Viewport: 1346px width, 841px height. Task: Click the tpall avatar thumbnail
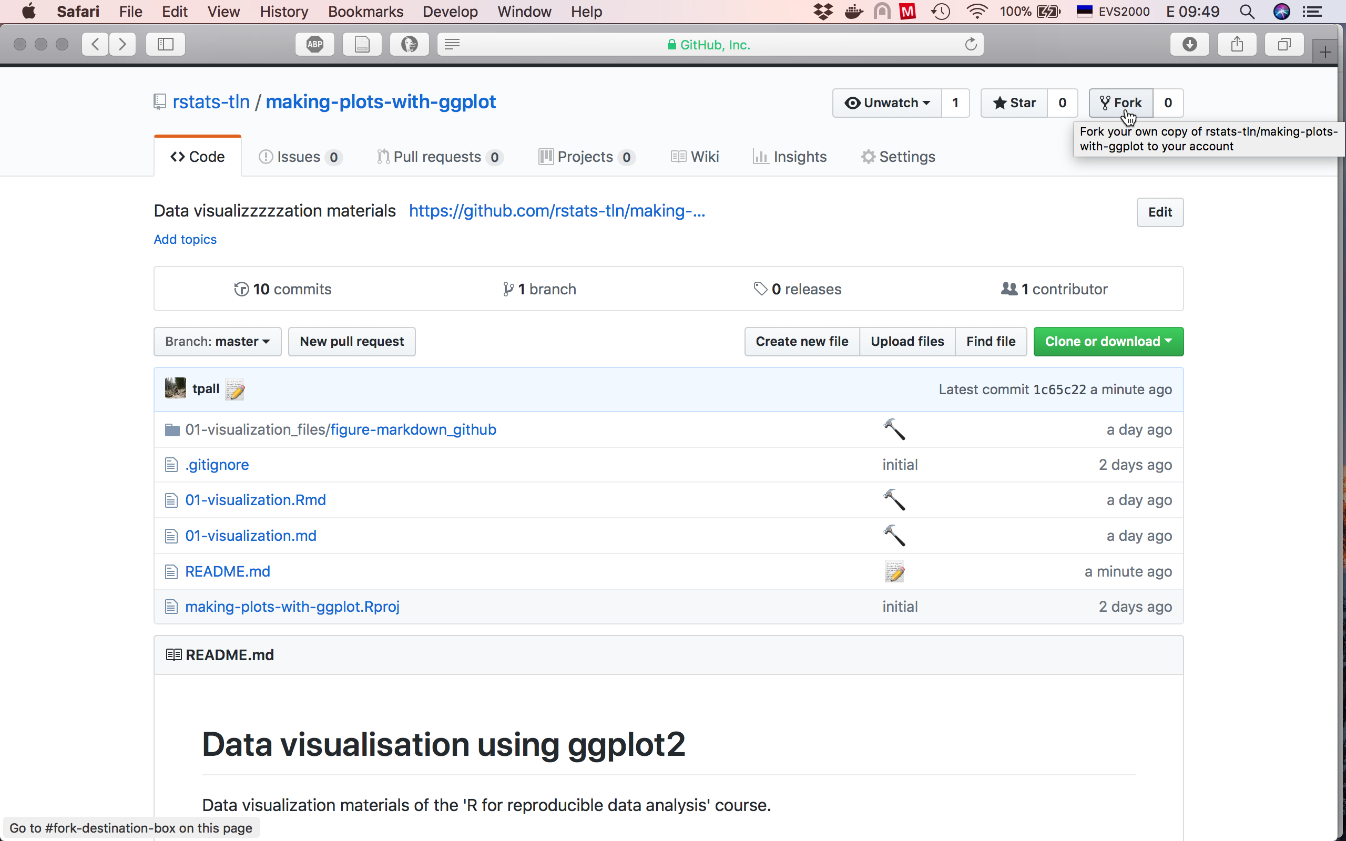pyautogui.click(x=176, y=388)
